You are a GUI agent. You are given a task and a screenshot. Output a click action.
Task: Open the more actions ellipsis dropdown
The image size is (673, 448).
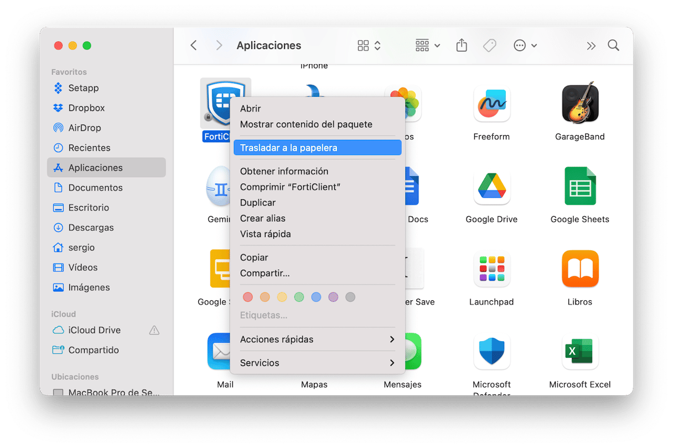click(525, 45)
